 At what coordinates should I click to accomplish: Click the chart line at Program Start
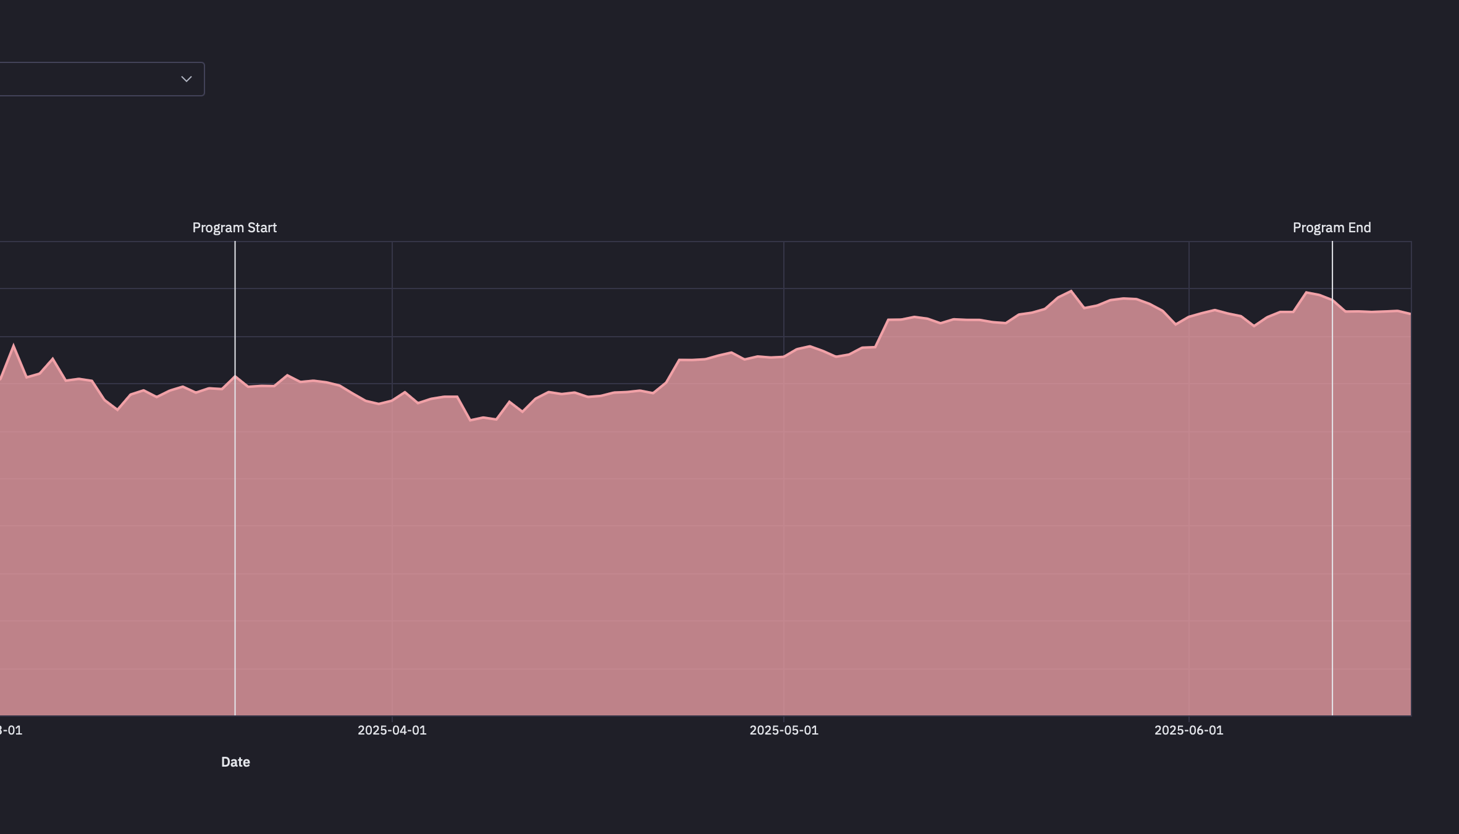235,377
